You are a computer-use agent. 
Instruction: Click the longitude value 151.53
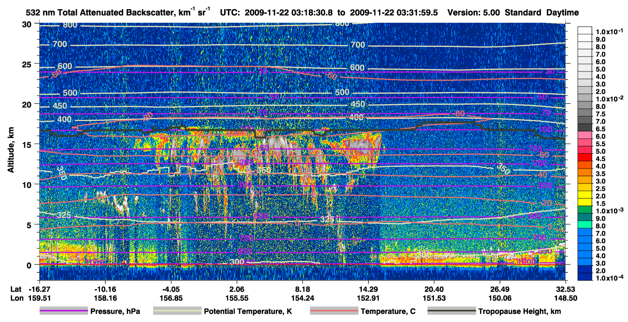(x=434, y=298)
